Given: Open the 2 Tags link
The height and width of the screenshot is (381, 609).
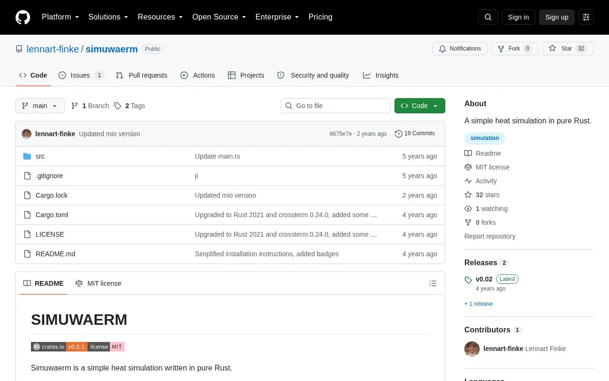Looking at the screenshot, I should pos(129,106).
